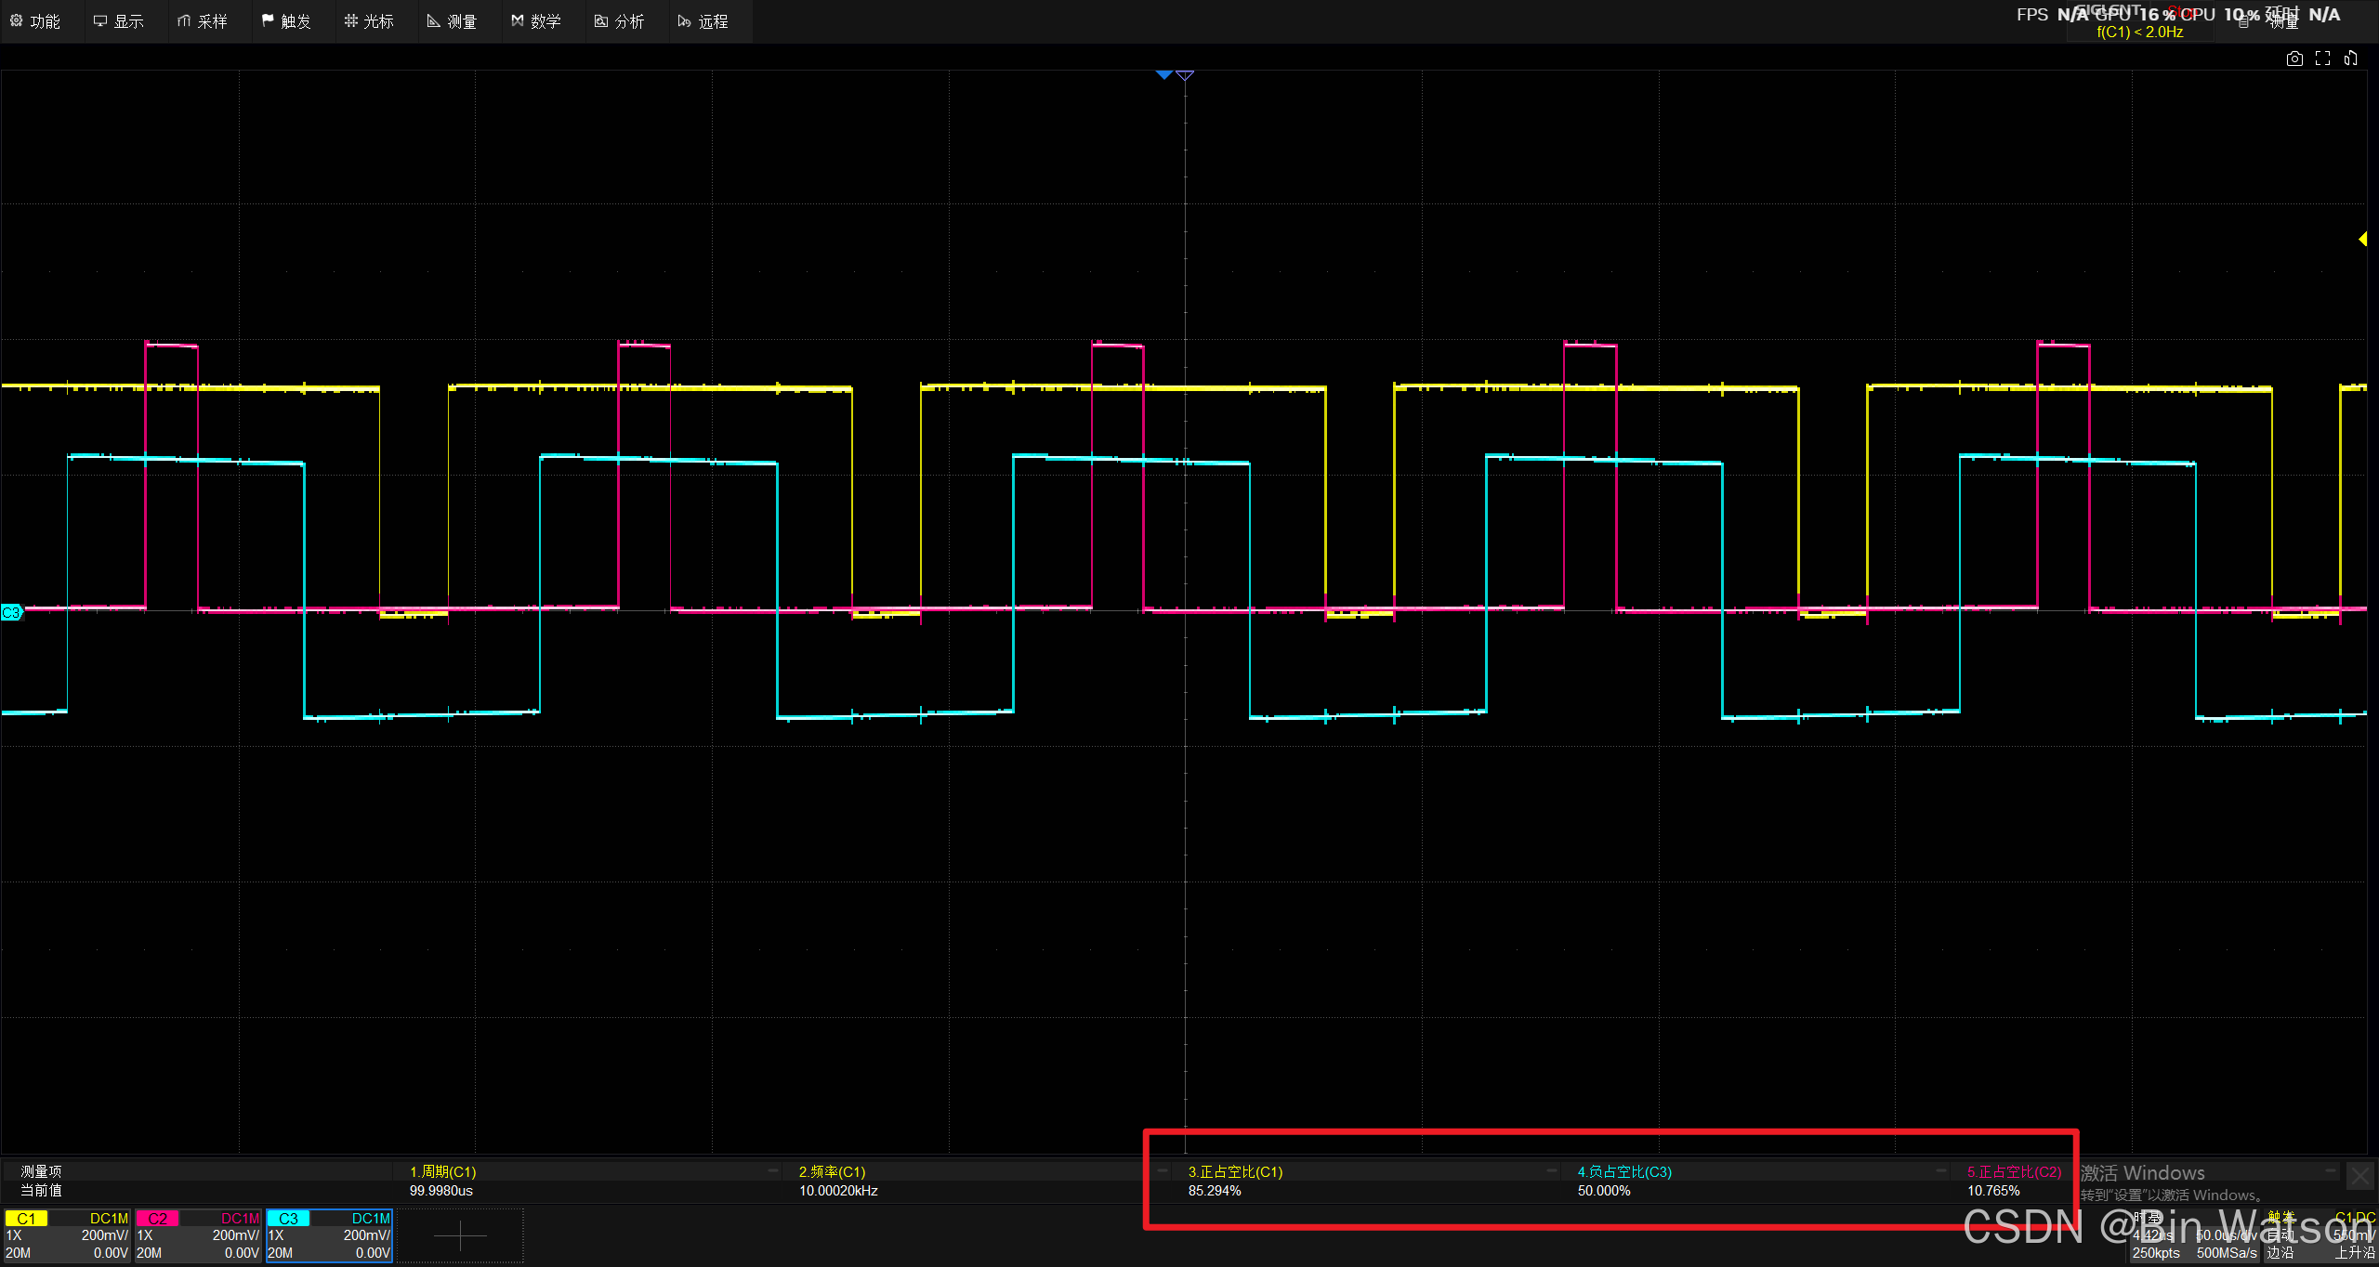The image size is (2379, 1267).
Task: Click the yellow trigger level arrow
Action: click(2362, 239)
